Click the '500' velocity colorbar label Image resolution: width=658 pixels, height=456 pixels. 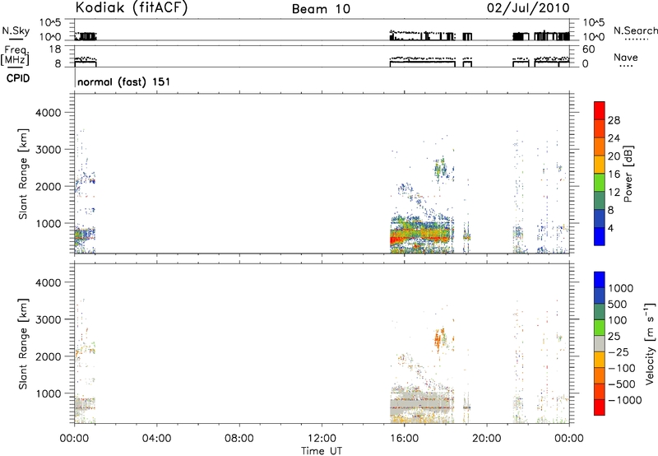click(x=617, y=305)
